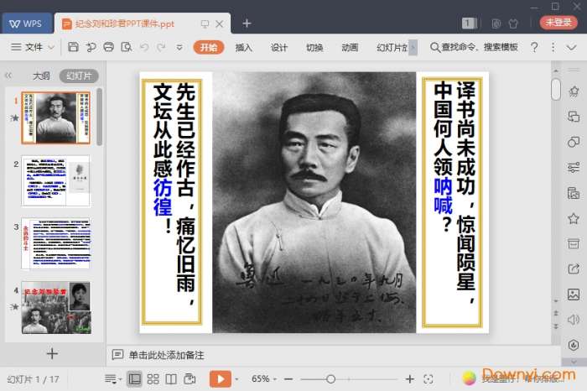587x391 pixels.
Task: Open the 文件 menu dropdown
Action: [x=34, y=48]
